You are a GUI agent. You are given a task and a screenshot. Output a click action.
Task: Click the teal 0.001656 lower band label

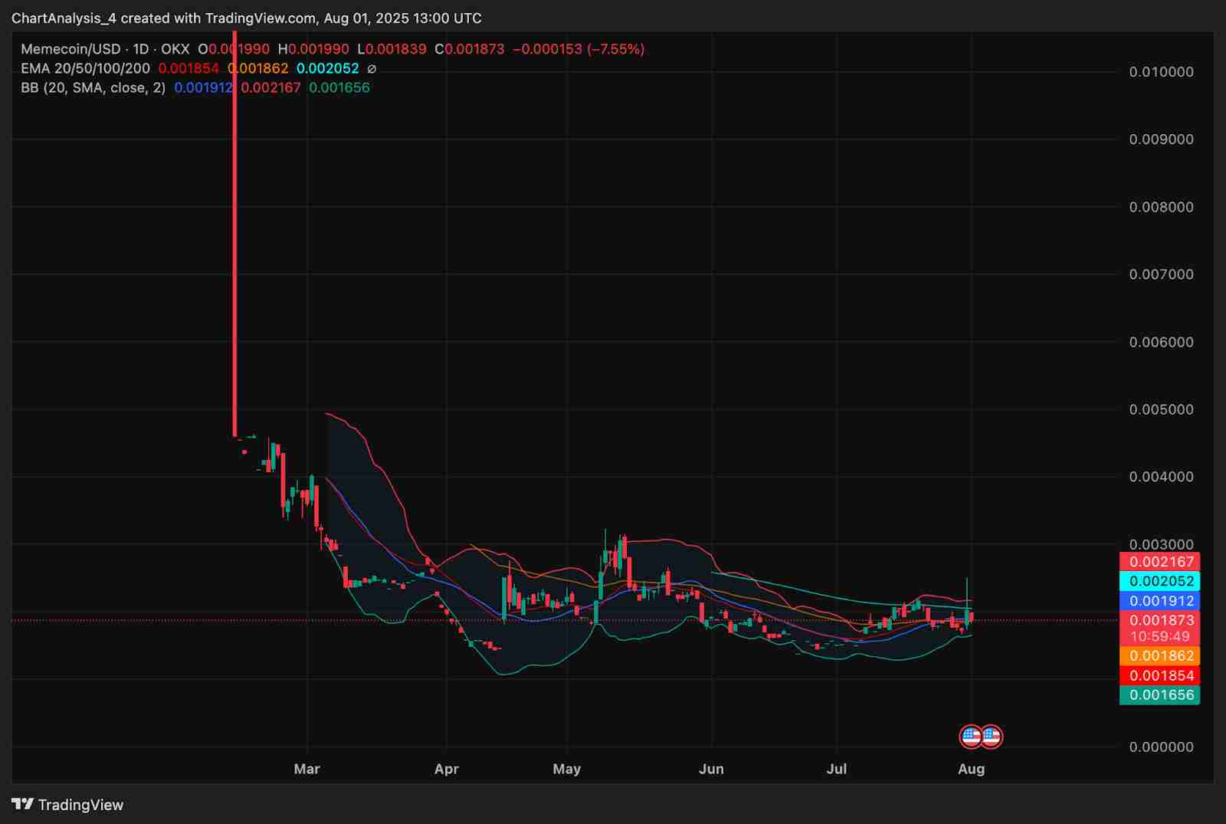click(x=1159, y=694)
